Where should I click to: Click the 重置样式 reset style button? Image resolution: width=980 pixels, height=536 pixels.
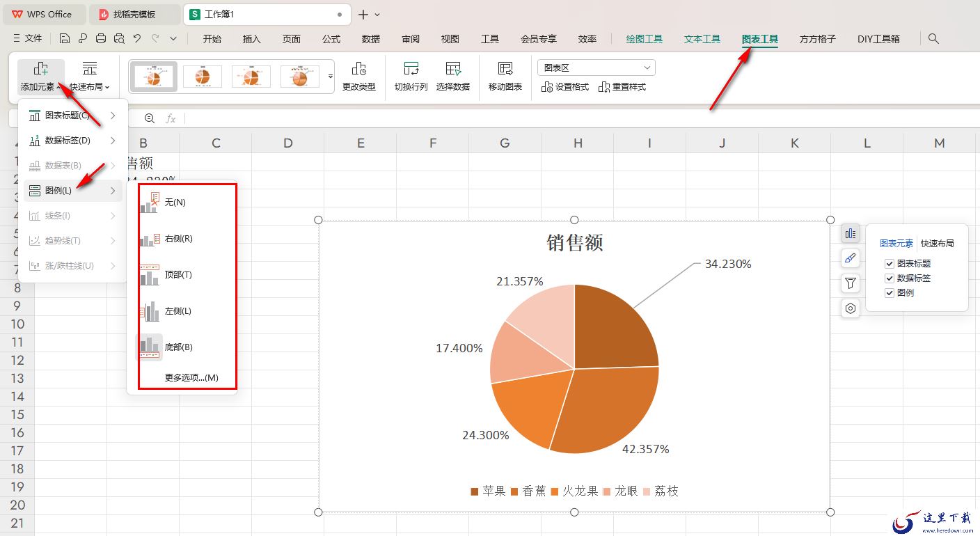tap(622, 87)
